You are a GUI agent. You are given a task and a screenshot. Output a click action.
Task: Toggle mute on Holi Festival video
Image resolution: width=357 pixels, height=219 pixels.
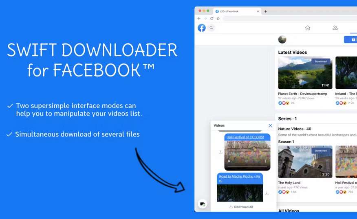point(246,161)
